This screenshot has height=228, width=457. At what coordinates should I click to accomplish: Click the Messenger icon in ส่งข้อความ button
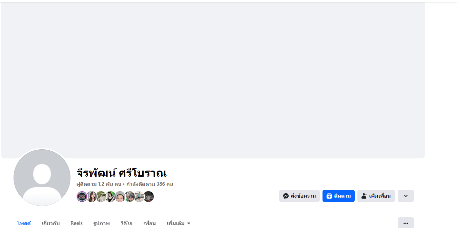pos(286,196)
